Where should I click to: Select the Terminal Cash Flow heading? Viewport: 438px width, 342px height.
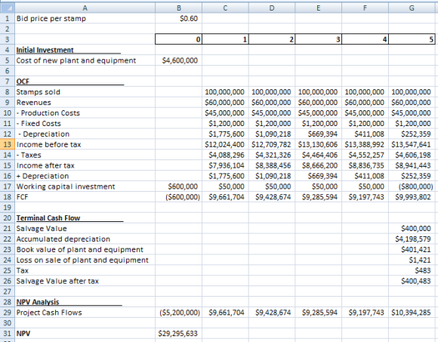85,218
